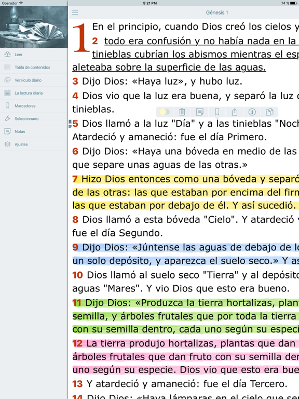Viewport: 299px width, 399px height.
Task: Select verse 3 'Dijo Dios: «Haya luz»'
Action: coord(157,82)
